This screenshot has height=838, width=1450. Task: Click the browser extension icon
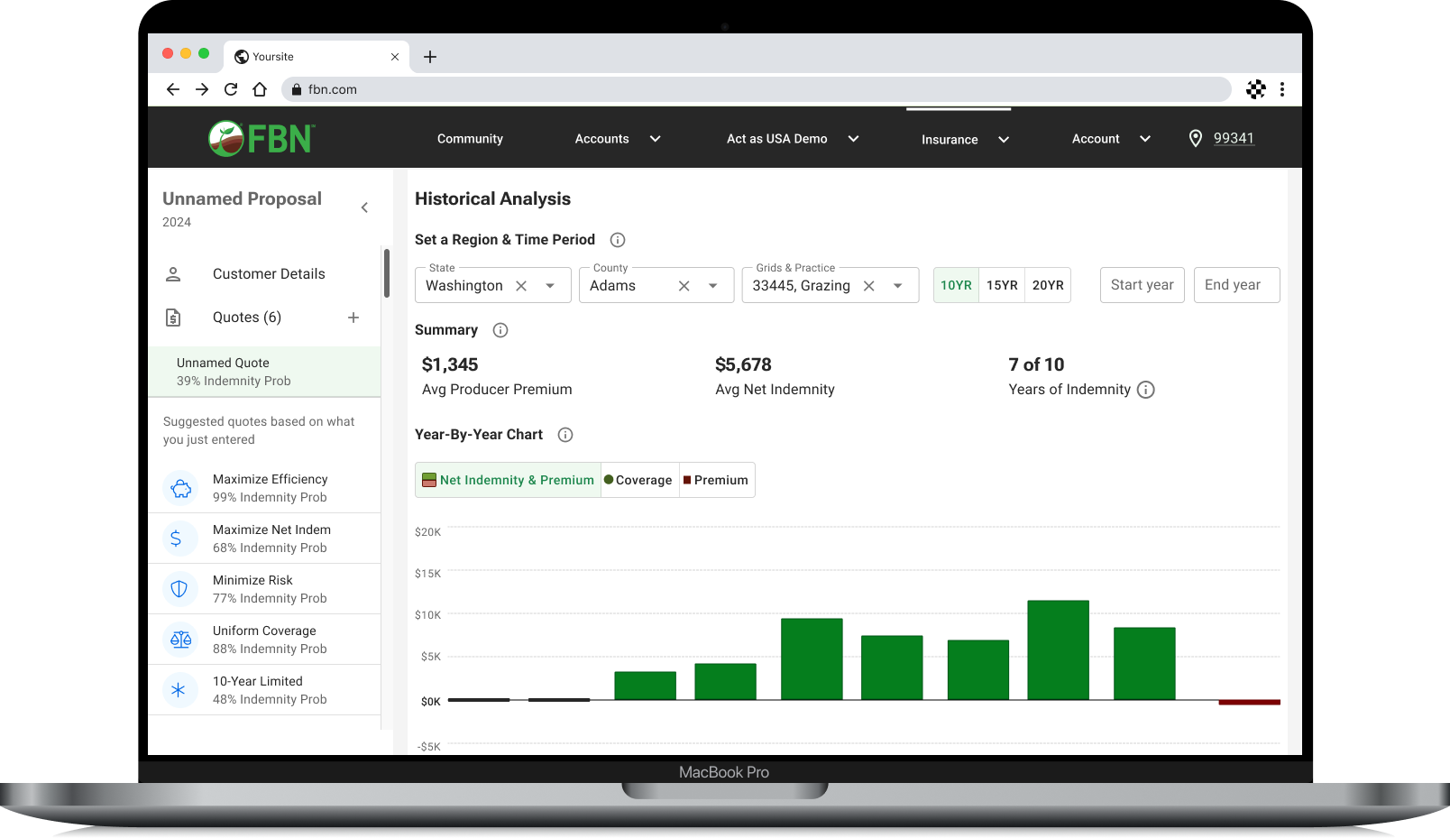[1256, 89]
